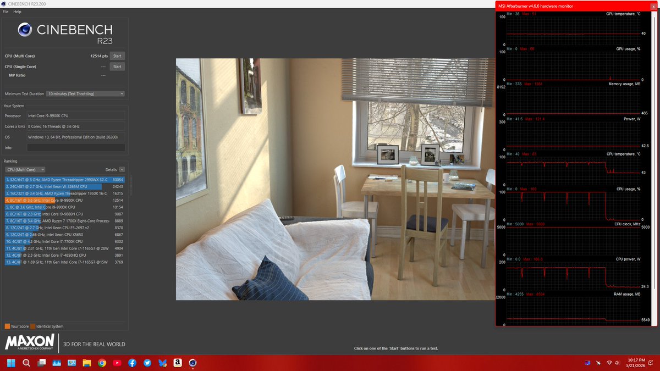Open the File menu
Screen dimensions: 660x371
click(5, 12)
